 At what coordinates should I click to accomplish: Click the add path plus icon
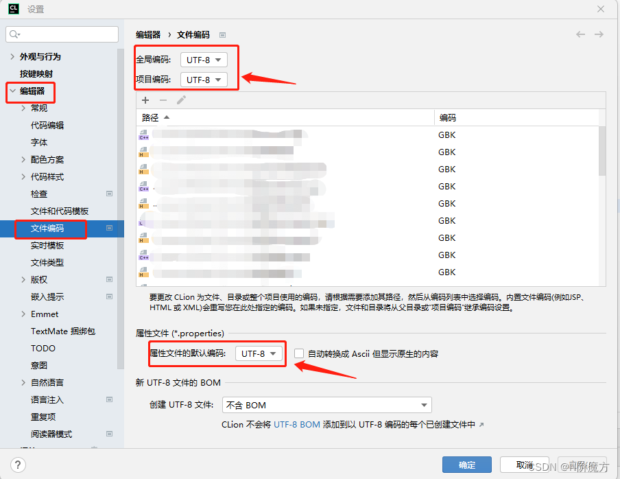pyautogui.click(x=145, y=100)
